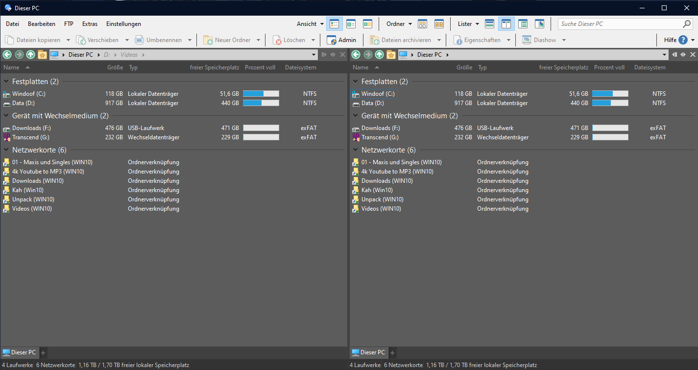Click the back arrow in left pane
The image size is (698, 370).
tap(7, 55)
